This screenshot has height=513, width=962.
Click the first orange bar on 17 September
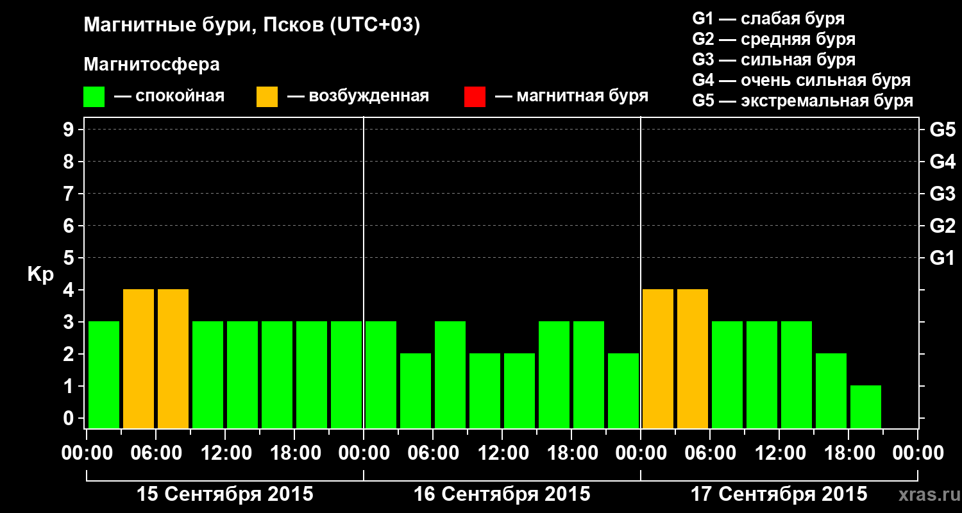658,358
